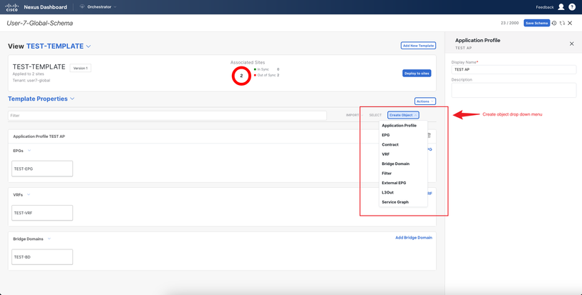Click Add New Template button
582x295 pixels.
pyautogui.click(x=418, y=46)
